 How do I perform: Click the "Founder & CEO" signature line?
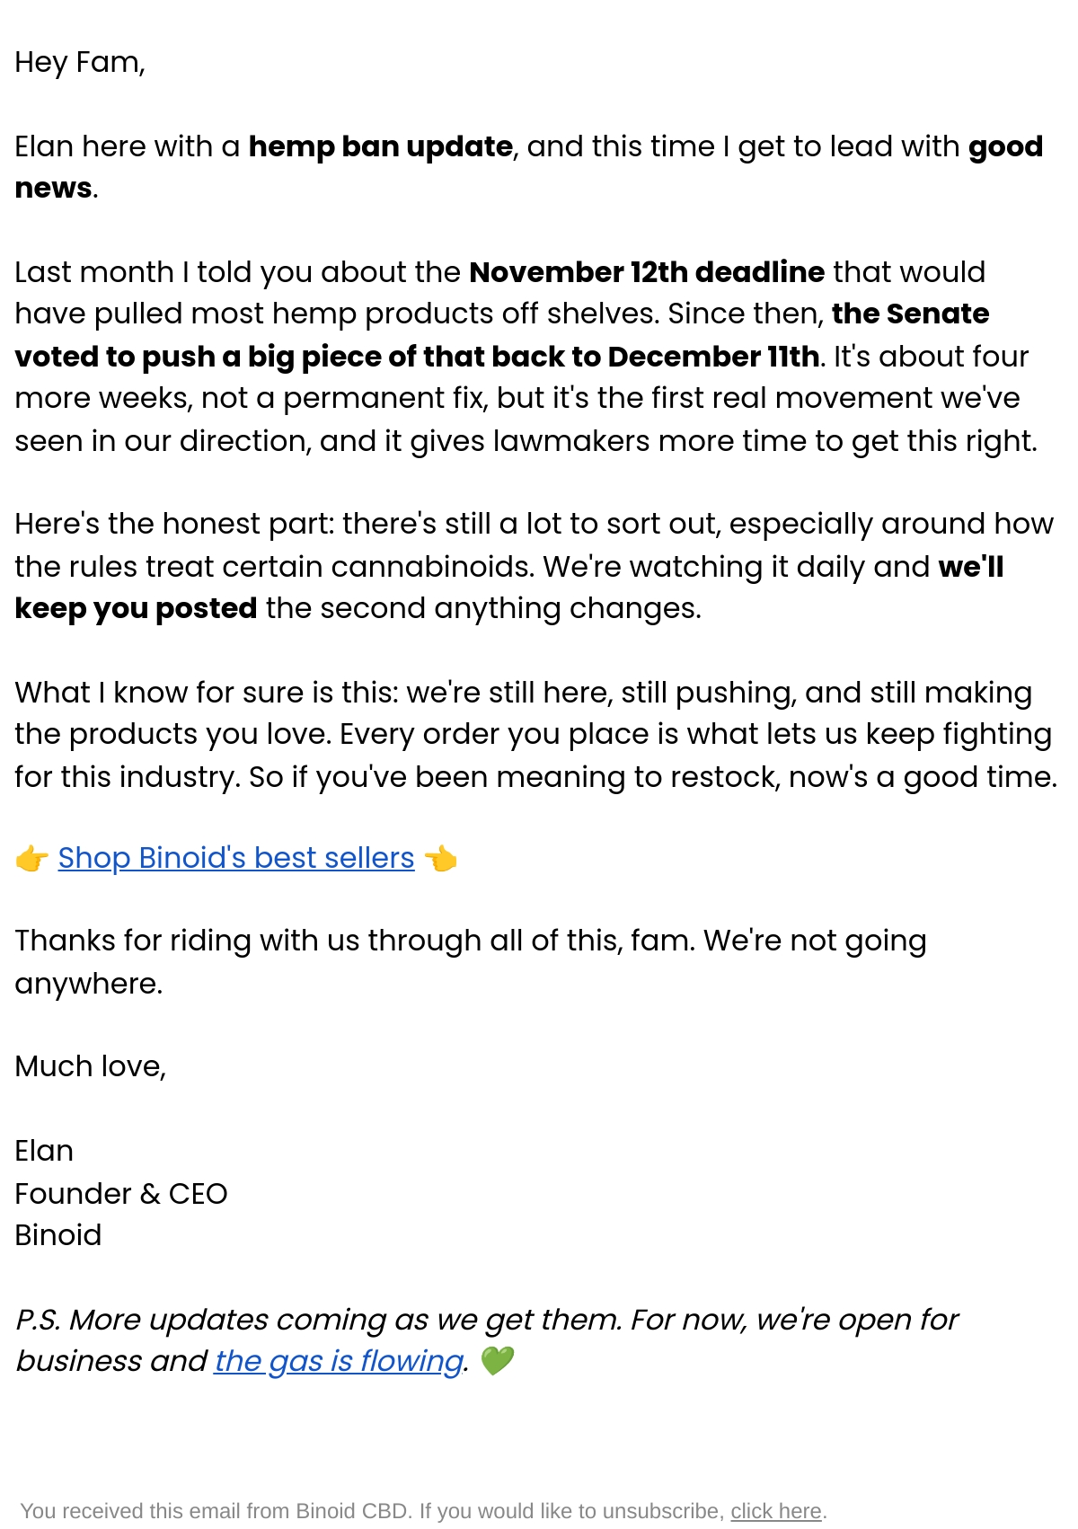pyautogui.click(x=121, y=1194)
